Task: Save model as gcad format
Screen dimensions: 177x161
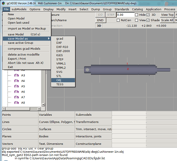Action: pyautogui.click(x=63, y=39)
